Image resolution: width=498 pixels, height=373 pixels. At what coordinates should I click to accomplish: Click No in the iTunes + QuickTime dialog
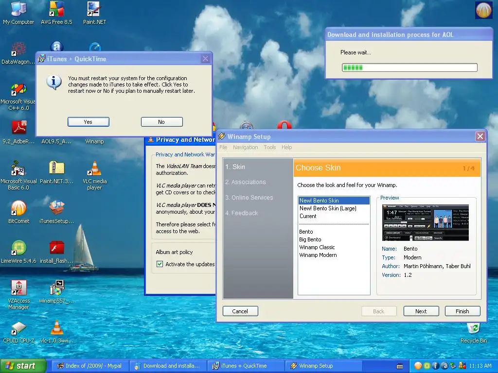(161, 122)
